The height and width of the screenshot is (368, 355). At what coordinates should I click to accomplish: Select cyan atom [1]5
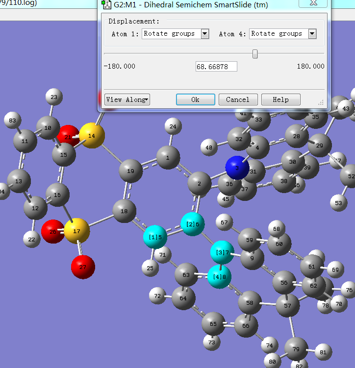155,237
